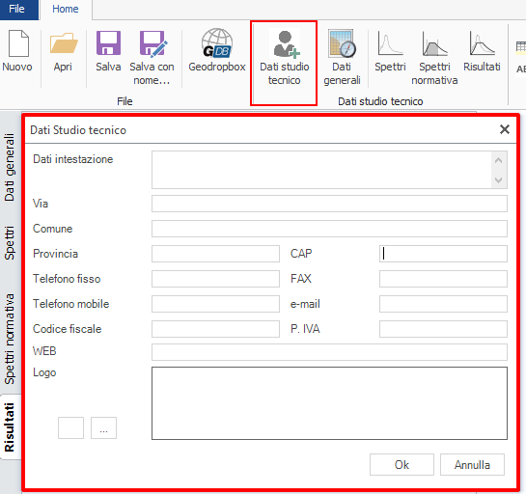
Task: View Risultati from the ribbon
Action: [x=482, y=50]
